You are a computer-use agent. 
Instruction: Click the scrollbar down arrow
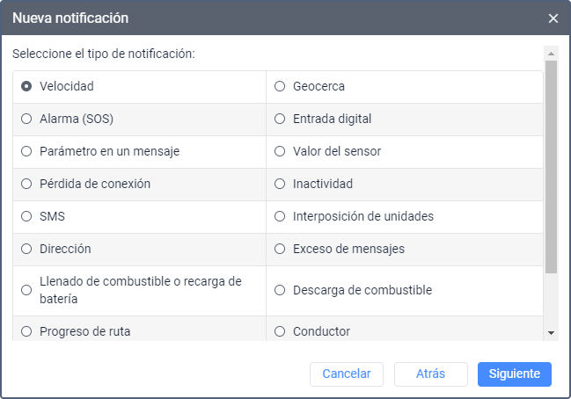tap(551, 333)
